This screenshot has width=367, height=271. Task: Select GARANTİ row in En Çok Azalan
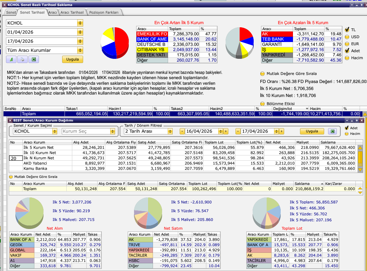click(301, 44)
